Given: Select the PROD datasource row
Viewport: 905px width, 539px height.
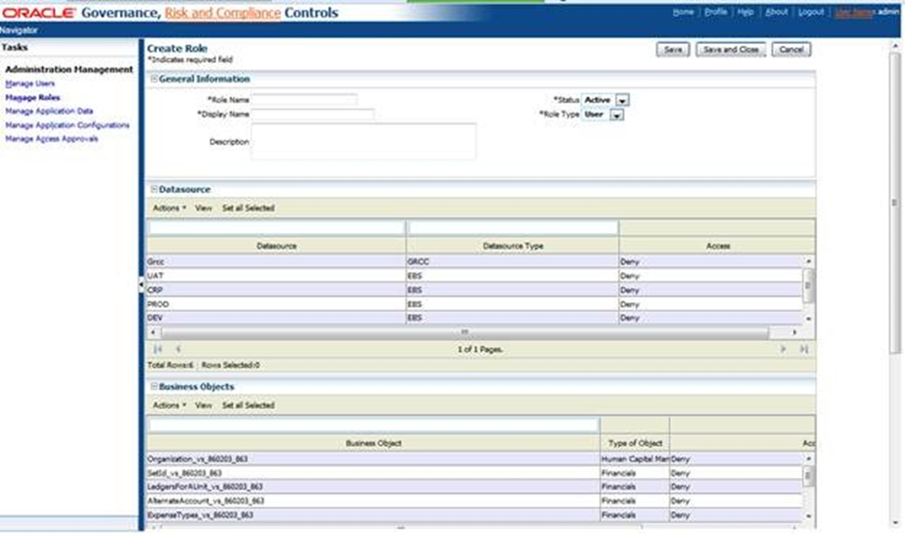Looking at the screenshot, I should (x=474, y=304).
